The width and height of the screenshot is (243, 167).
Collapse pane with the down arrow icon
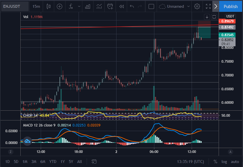coord(207,17)
